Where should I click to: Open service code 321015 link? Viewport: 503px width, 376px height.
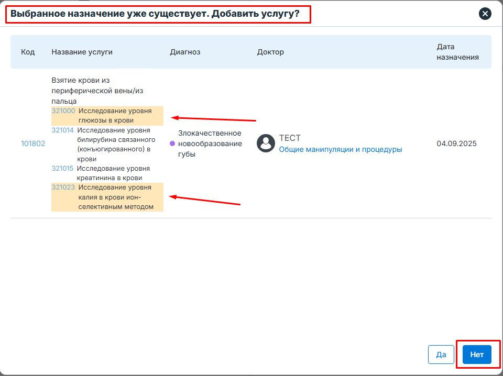click(63, 169)
